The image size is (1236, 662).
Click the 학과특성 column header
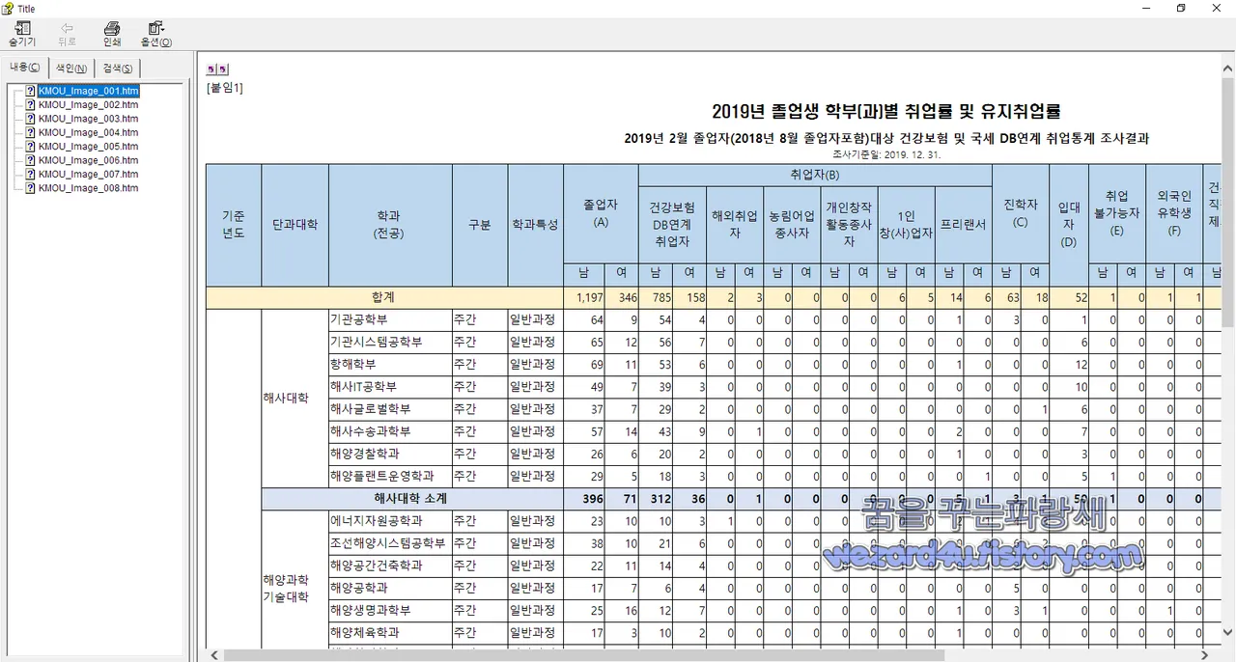[x=535, y=225]
